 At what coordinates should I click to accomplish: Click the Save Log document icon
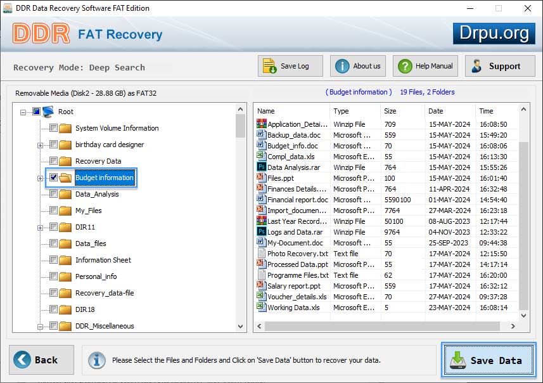pyautogui.click(x=269, y=66)
